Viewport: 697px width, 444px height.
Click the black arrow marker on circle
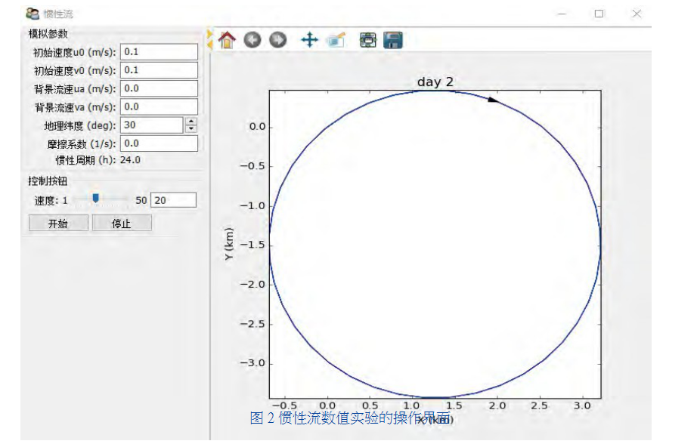pyautogui.click(x=493, y=100)
